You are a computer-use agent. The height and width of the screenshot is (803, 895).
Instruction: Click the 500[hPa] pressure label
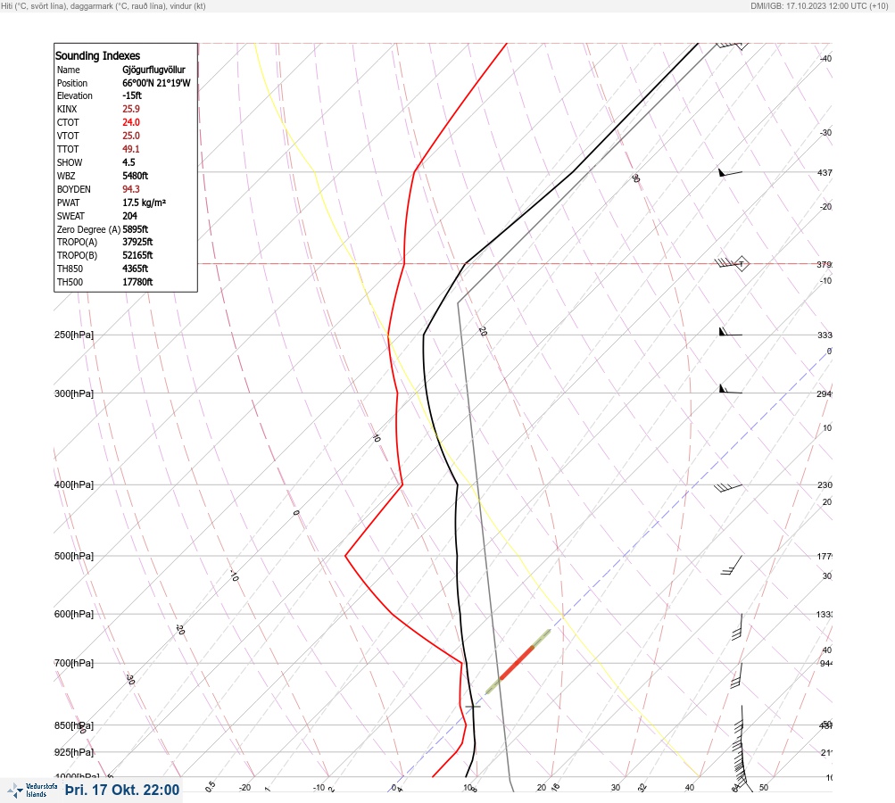[x=74, y=557]
